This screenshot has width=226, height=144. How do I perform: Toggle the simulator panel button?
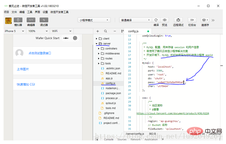(18, 20)
